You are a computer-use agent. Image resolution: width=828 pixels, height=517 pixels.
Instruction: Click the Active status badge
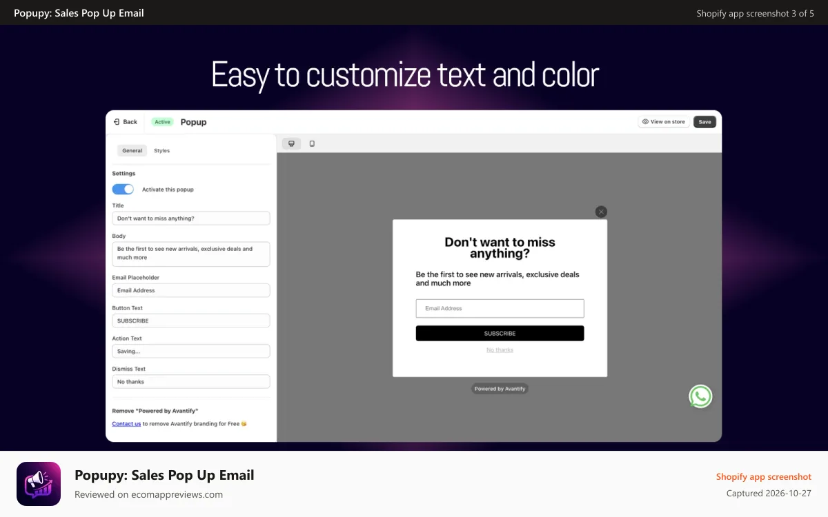coord(162,122)
